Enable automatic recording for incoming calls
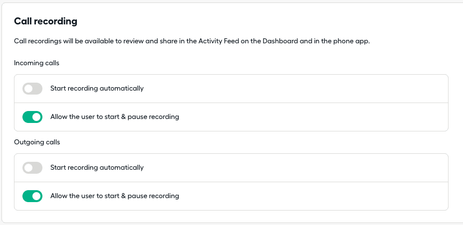Screen dimensions: 463x225 pos(32,89)
